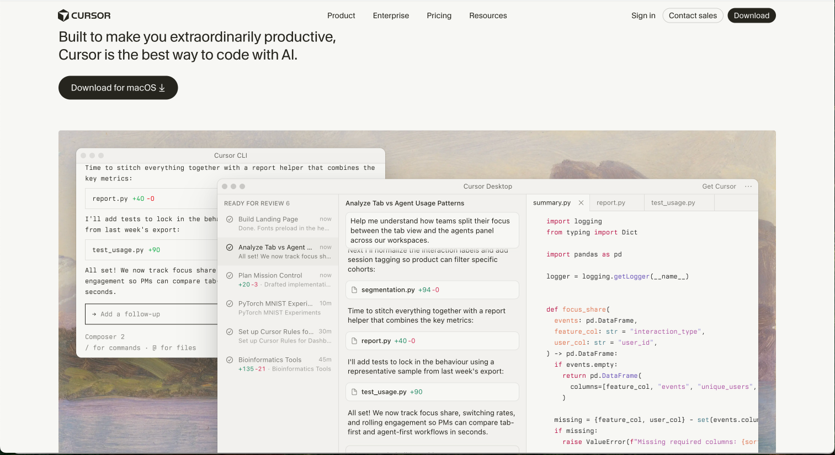Click the Sign in link
Viewport: 835px width, 455px height.
(643, 15)
